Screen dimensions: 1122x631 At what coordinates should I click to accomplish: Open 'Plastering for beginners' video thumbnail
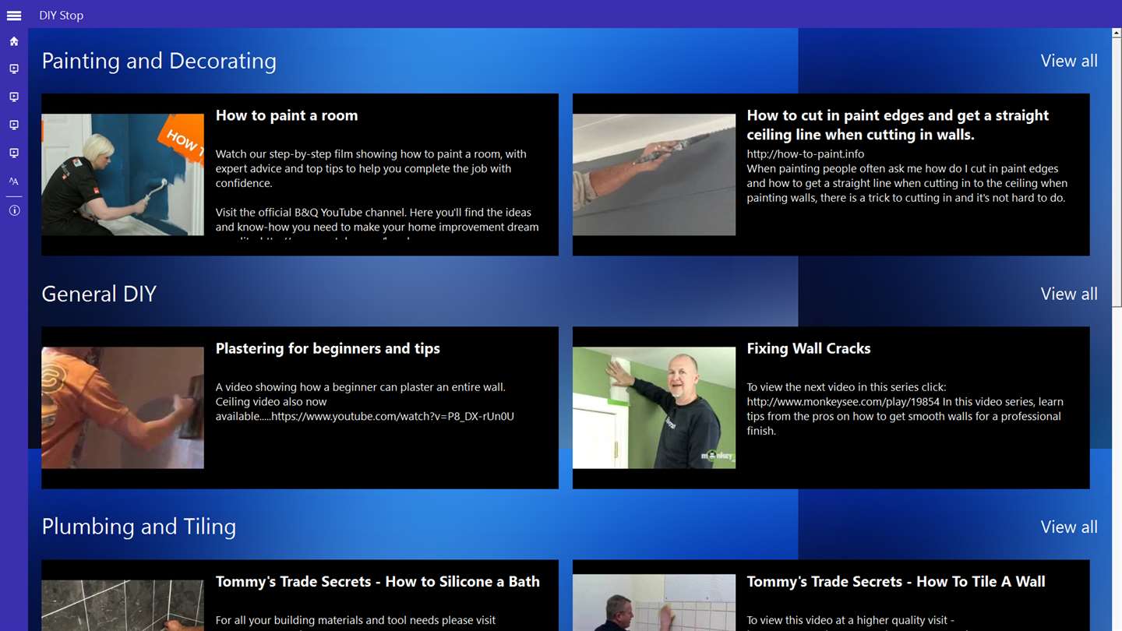point(122,407)
